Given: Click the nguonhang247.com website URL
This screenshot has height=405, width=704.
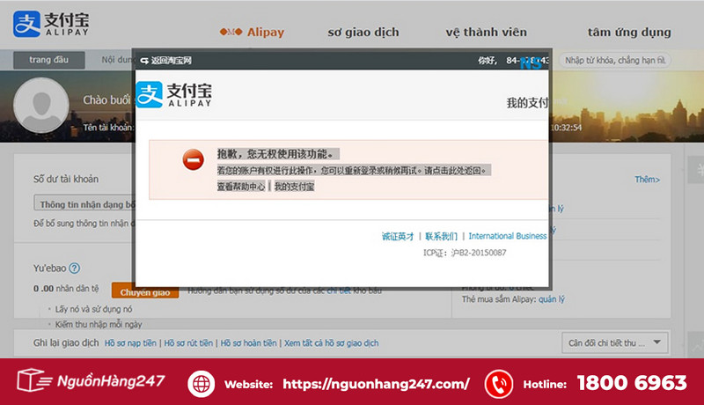Looking at the screenshot, I should [377, 384].
